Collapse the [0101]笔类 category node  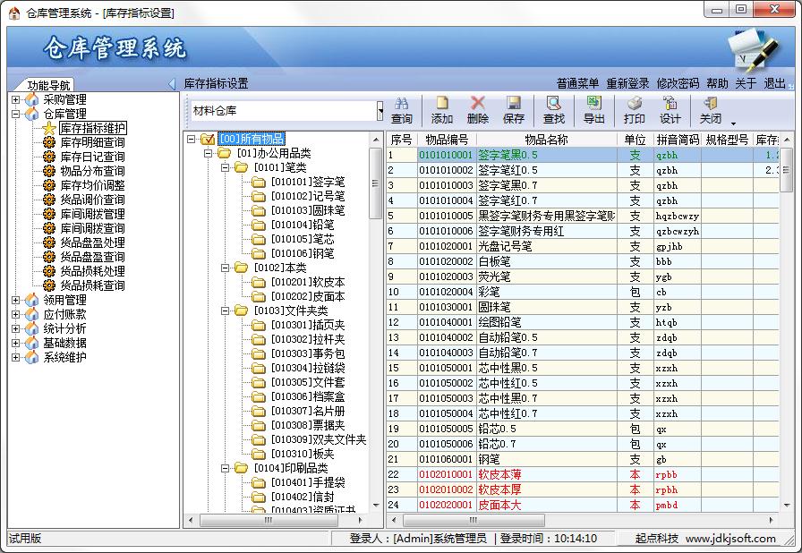(225, 167)
